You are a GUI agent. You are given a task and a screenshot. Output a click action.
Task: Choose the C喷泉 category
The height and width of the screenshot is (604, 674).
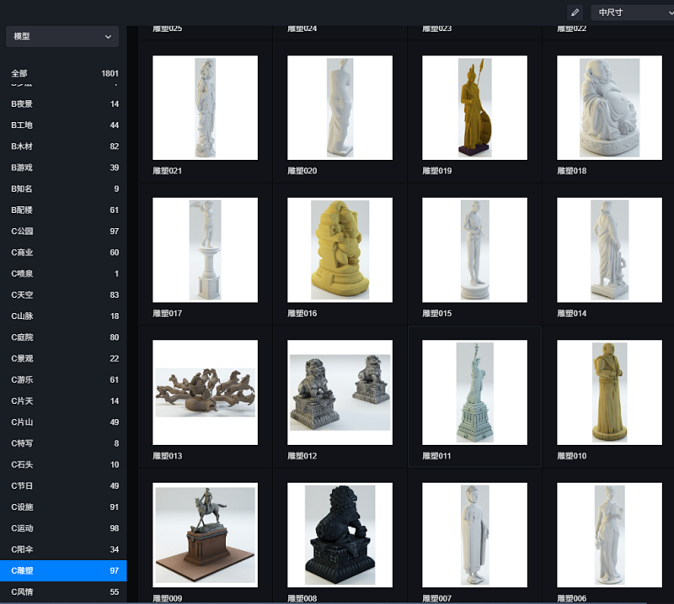pyautogui.click(x=64, y=273)
